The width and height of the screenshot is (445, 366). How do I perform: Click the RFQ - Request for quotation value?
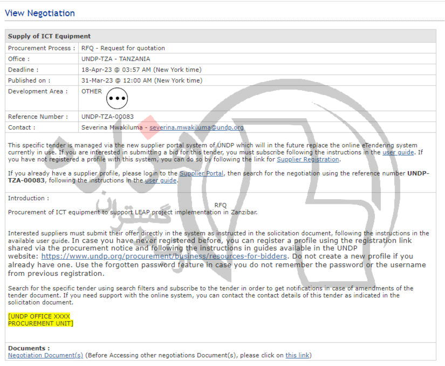pyautogui.click(x=123, y=48)
